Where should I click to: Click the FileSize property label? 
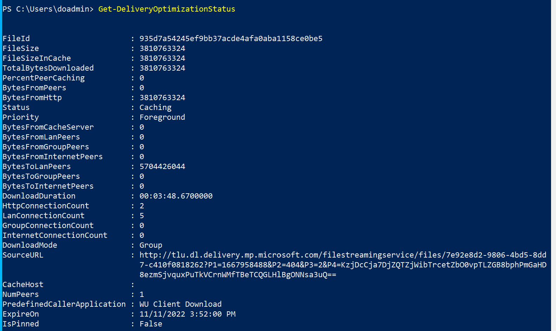[21, 48]
